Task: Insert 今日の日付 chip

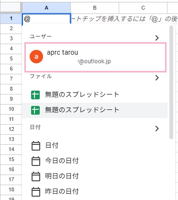Action: [x=95, y=161]
